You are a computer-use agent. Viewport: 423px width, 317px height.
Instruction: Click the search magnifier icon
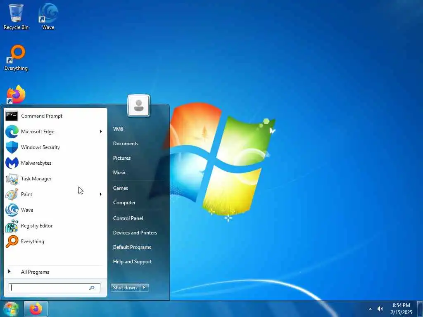click(x=92, y=288)
